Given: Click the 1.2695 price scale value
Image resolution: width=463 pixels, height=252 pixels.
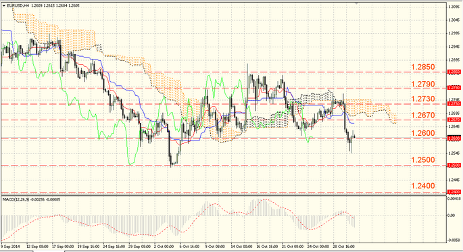Looking at the screenshot, I should coord(454,114).
